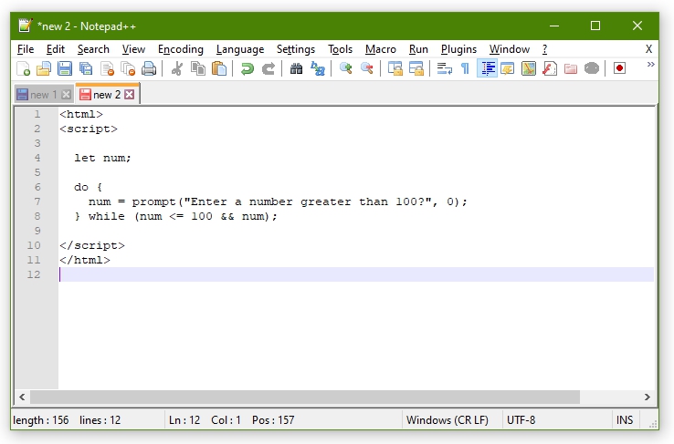Zoom in with the magnifier plus icon

(345, 68)
